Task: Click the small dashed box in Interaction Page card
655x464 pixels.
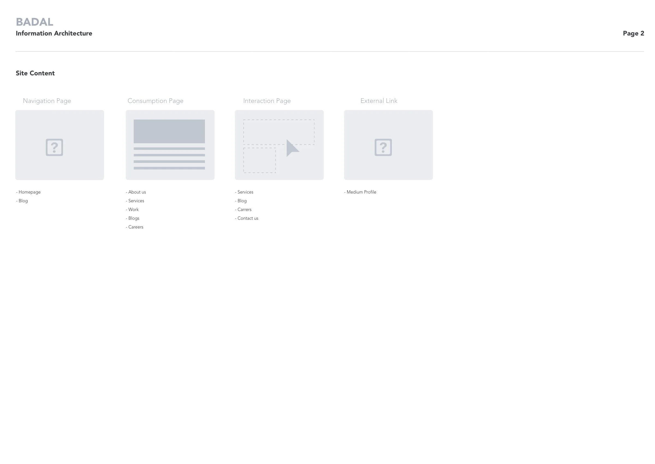Action: tap(259, 160)
